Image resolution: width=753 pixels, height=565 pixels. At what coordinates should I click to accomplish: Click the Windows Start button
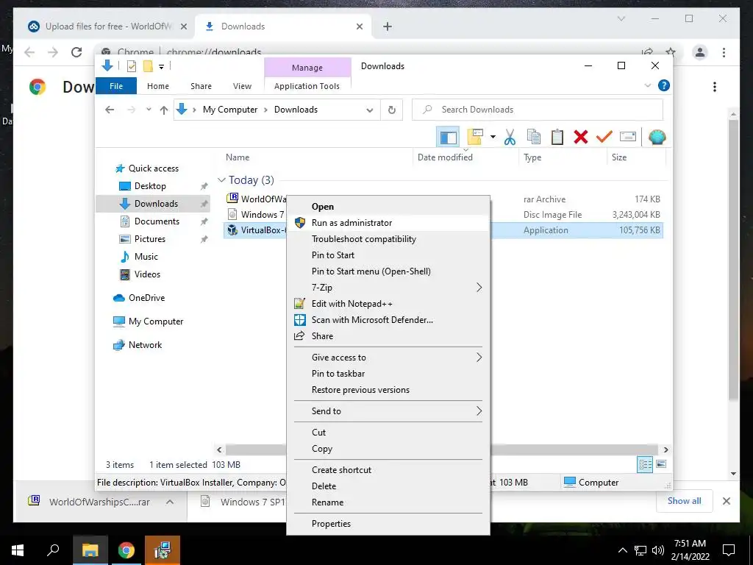[x=18, y=550]
